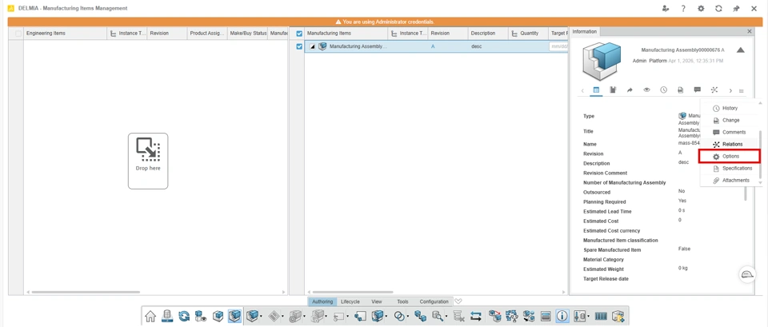Open dropdown beside magnifier search icon
The image size is (768, 327).
coord(446,317)
